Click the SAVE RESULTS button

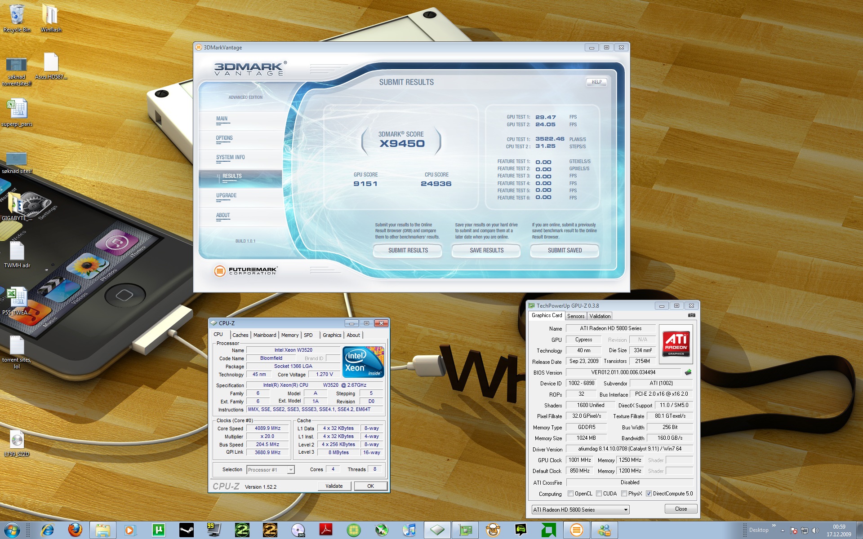click(x=486, y=251)
